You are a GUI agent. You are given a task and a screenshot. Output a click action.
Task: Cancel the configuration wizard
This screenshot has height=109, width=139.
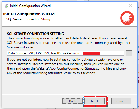pyautogui.click(x=121, y=101)
